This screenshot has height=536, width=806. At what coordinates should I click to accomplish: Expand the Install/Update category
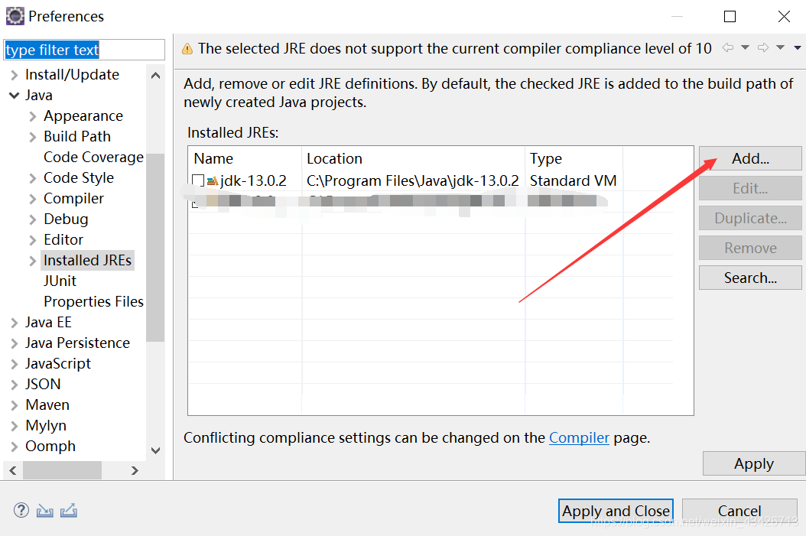pos(14,74)
